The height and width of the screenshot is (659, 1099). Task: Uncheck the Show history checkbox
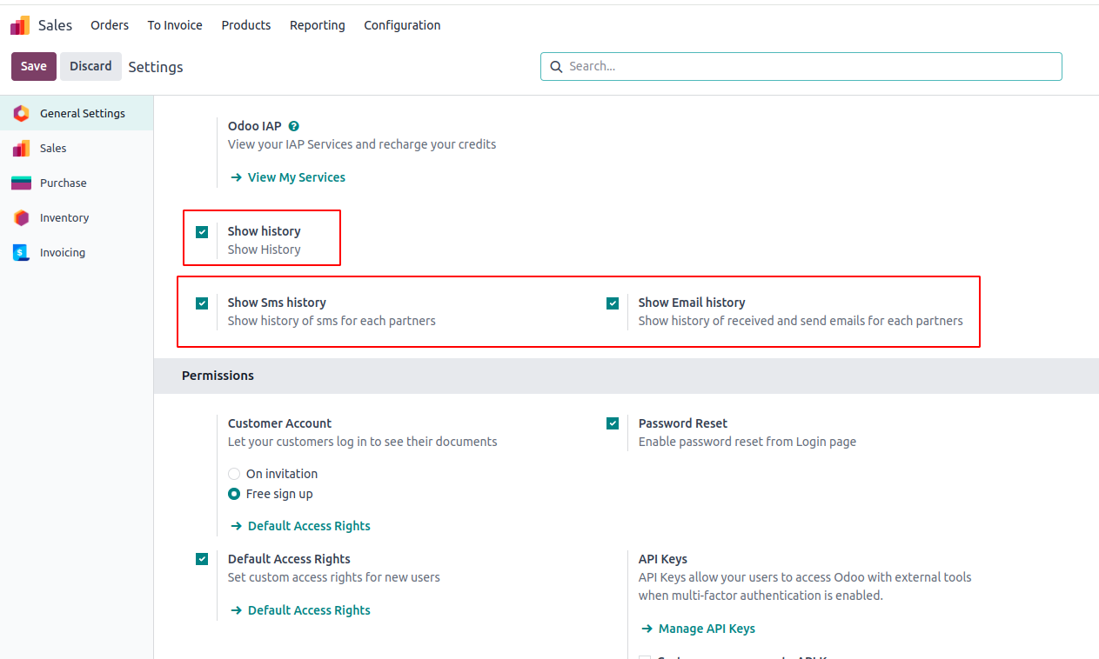tap(202, 232)
